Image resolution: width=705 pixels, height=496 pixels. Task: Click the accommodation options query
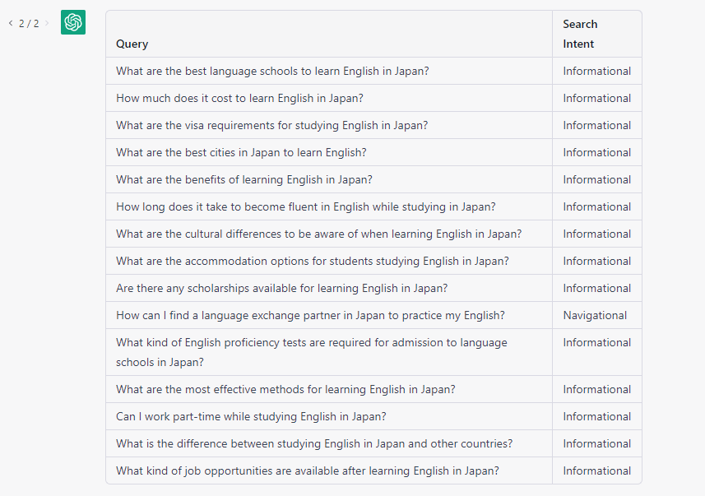(x=313, y=261)
